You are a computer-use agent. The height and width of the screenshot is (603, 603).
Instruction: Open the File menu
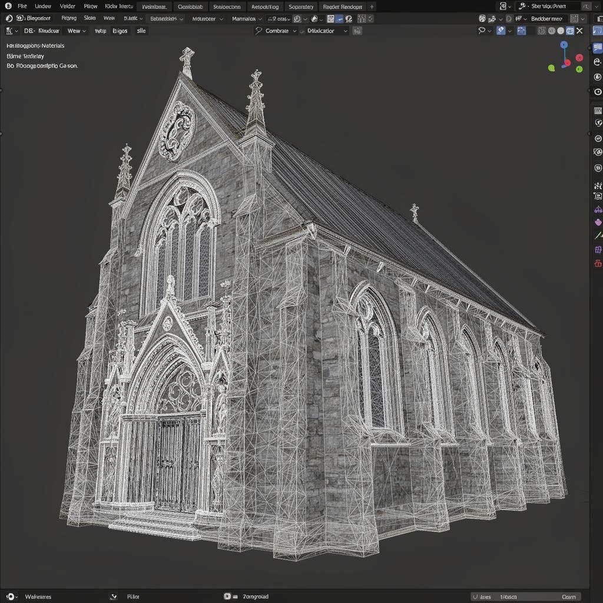click(x=22, y=6)
